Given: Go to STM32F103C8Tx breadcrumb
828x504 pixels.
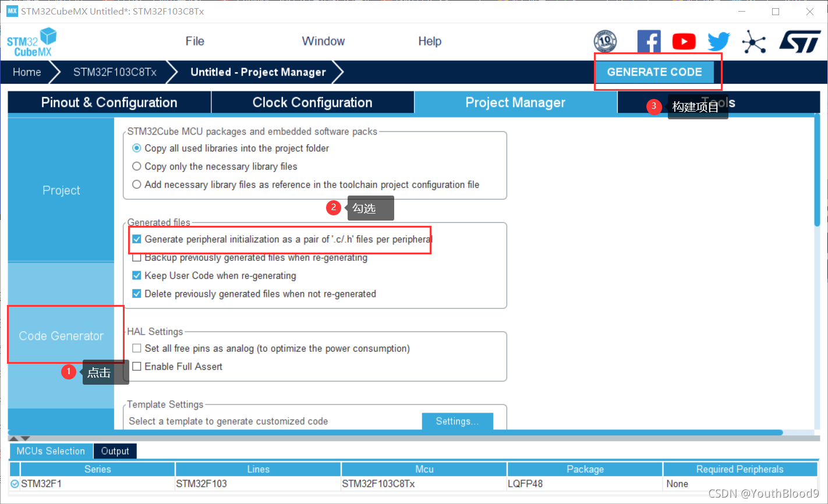Looking at the screenshot, I should tap(115, 72).
